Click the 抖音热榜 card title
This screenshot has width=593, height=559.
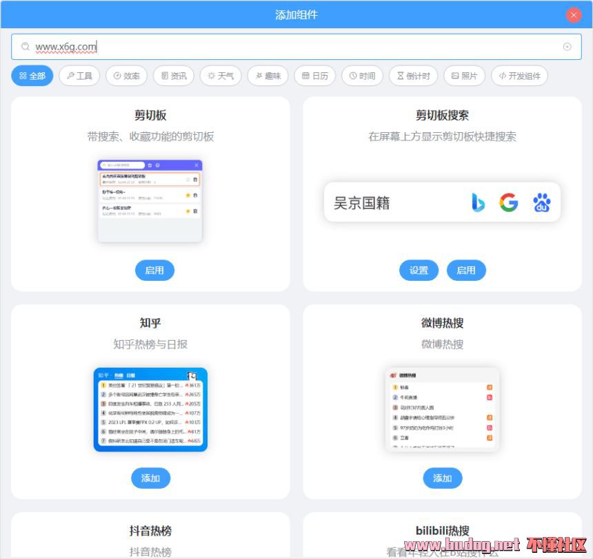pos(150,531)
